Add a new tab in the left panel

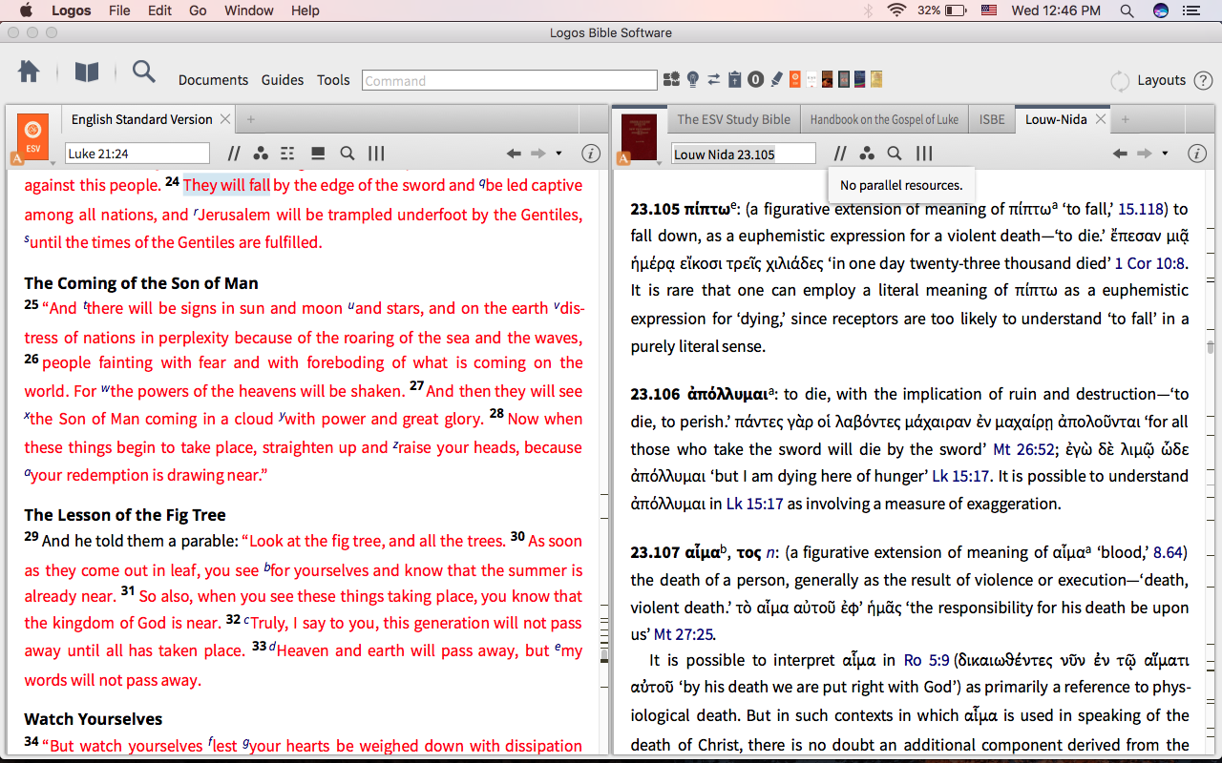tap(251, 119)
